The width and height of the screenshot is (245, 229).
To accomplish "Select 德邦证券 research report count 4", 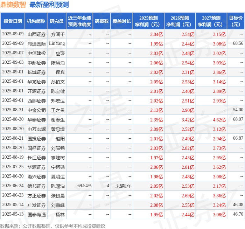I will point(108,186).
